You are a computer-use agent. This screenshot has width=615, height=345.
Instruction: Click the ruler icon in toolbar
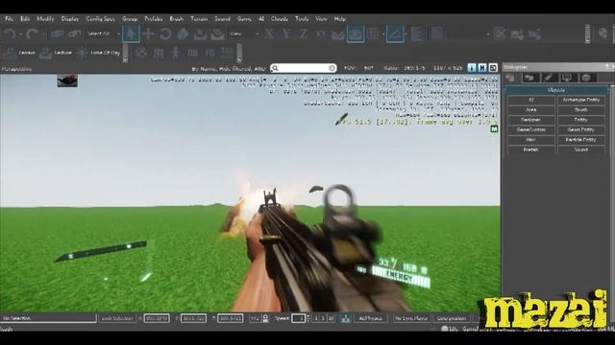[x=416, y=34]
